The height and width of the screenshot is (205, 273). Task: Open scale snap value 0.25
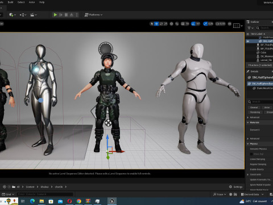pyautogui.click(x=210, y=24)
